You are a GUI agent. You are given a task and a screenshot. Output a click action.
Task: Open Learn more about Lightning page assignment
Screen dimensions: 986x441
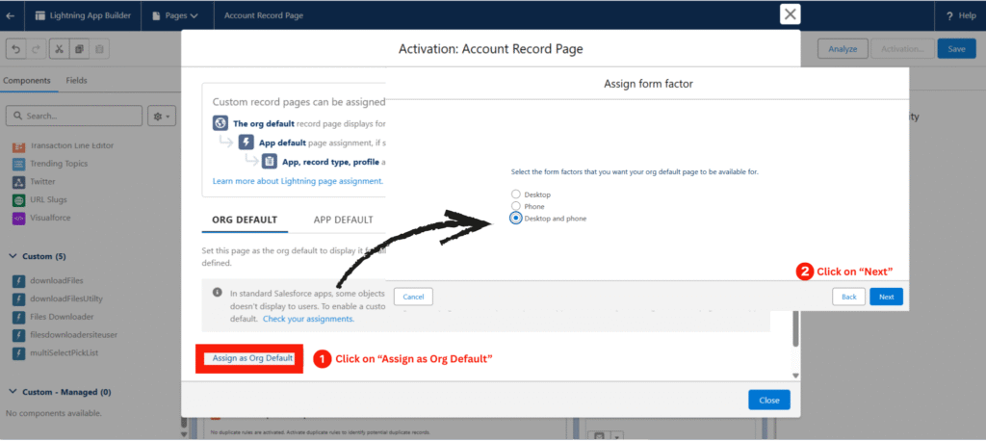coord(298,181)
